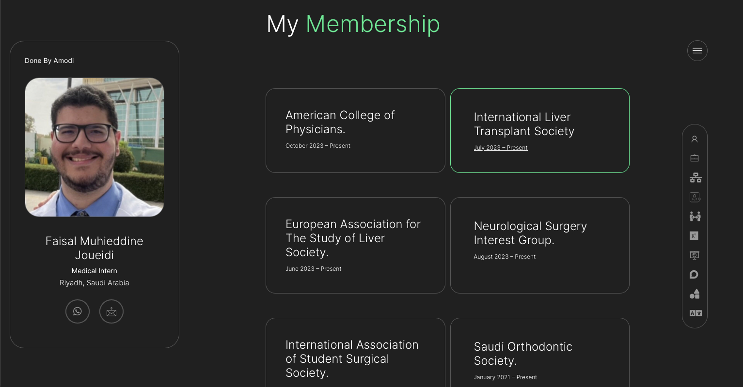Click the ResearchGate-style R icon
Viewport: 743px width, 387px height.
click(x=694, y=236)
